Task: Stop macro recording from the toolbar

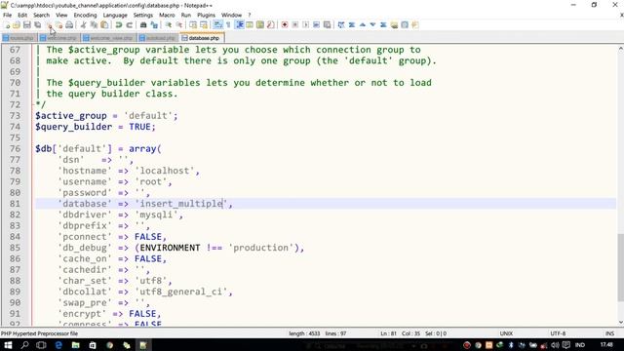Action: (x=295, y=25)
